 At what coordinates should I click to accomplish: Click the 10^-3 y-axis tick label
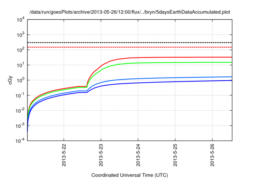(x=20, y=126)
